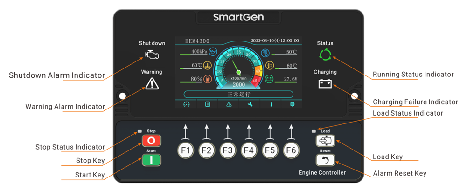Click the yellow icon beside right 60℃
The image size is (474, 184).
pos(269,65)
